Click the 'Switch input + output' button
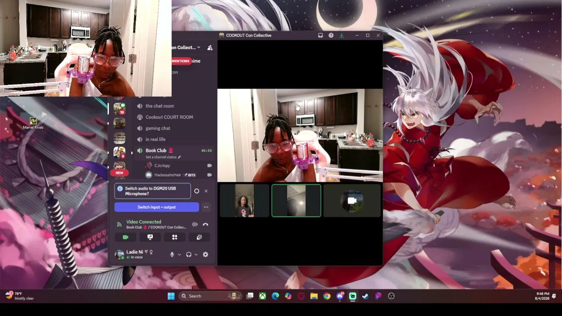562x316 pixels. tap(156, 207)
